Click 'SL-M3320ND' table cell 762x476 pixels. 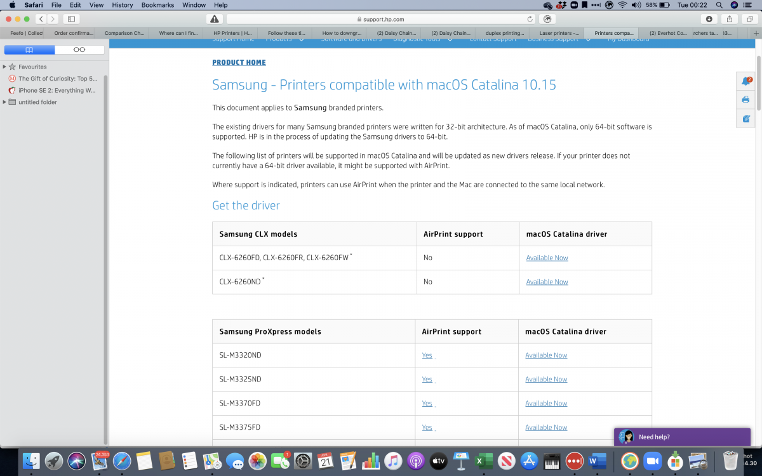(314, 355)
